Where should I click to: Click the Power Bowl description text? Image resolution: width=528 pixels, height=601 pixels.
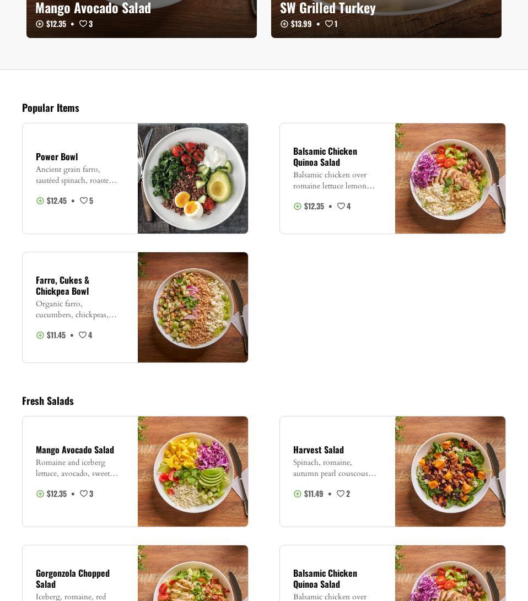pos(77,175)
